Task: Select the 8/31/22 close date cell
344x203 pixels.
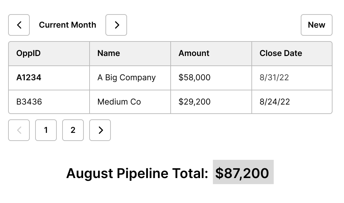Action: tap(274, 78)
